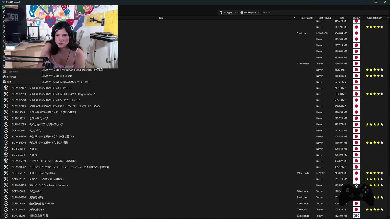Sort by the Title column header
390x219 pixels.
161,18
